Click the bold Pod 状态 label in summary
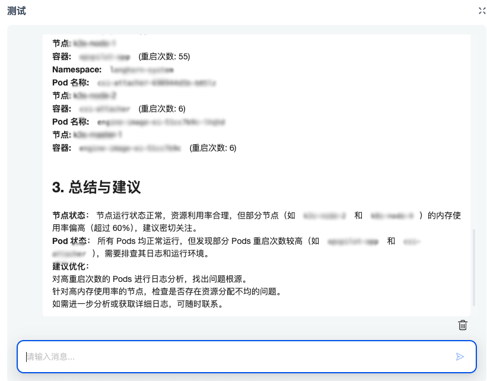This screenshot has height=381, width=487. (69, 241)
